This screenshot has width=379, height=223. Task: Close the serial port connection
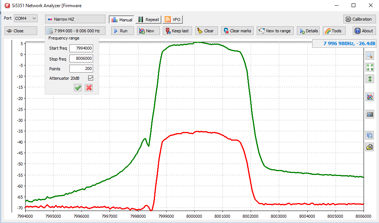tap(21, 31)
